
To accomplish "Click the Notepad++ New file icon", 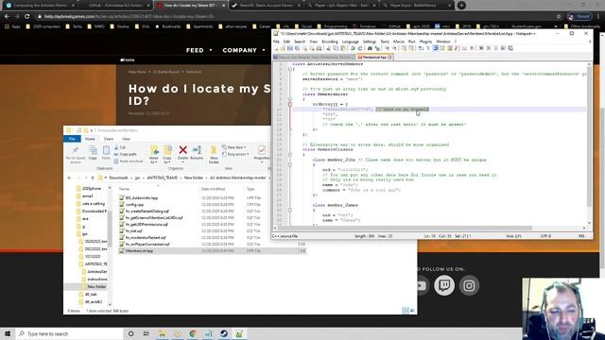I will click(276, 48).
